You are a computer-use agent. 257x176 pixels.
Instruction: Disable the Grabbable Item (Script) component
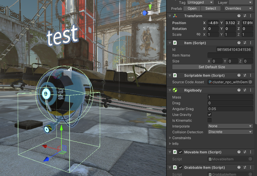click(x=180, y=167)
